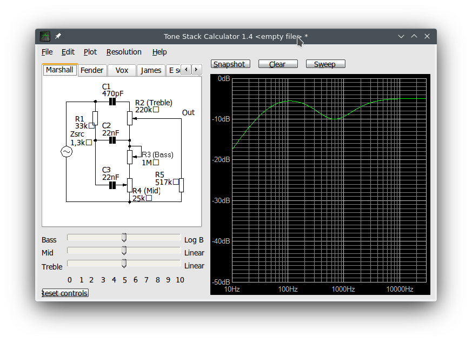Open the Help menu
The image size is (472, 343).
point(159,52)
